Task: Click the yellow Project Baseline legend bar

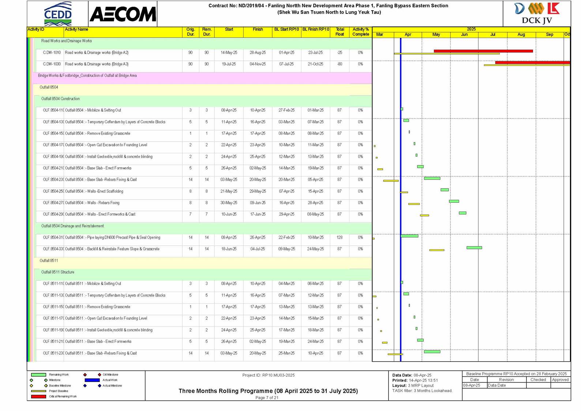Action: 38,391
